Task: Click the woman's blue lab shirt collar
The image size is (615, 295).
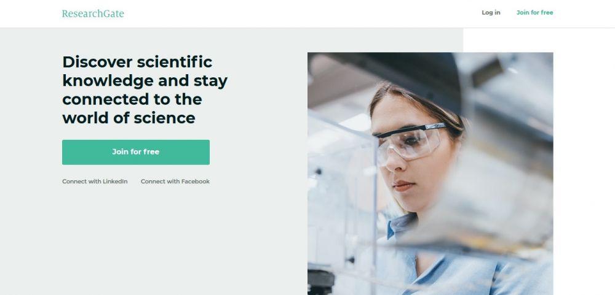Action: (400, 226)
